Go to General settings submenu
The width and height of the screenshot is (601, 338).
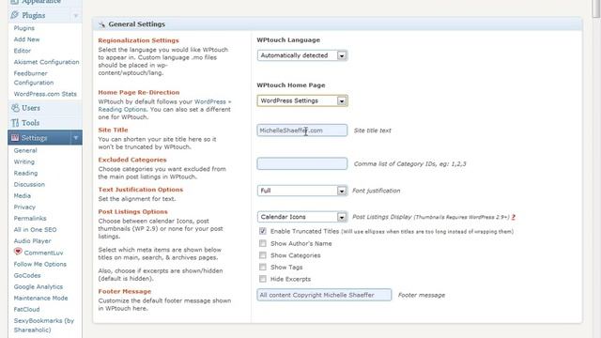[x=25, y=150]
